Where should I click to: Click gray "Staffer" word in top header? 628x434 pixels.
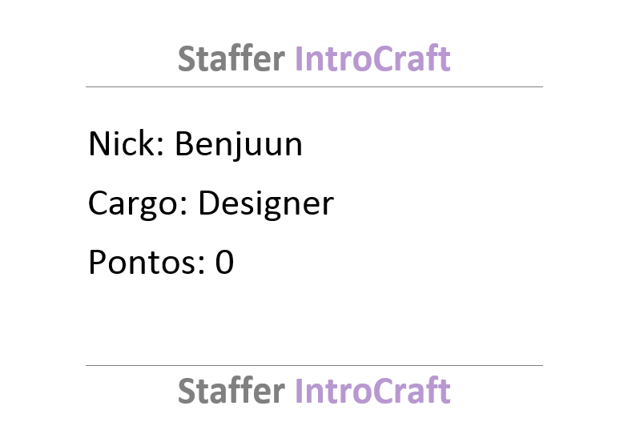tap(231, 58)
